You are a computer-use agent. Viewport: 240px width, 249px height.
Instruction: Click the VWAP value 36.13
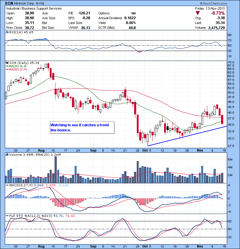click(85, 28)
